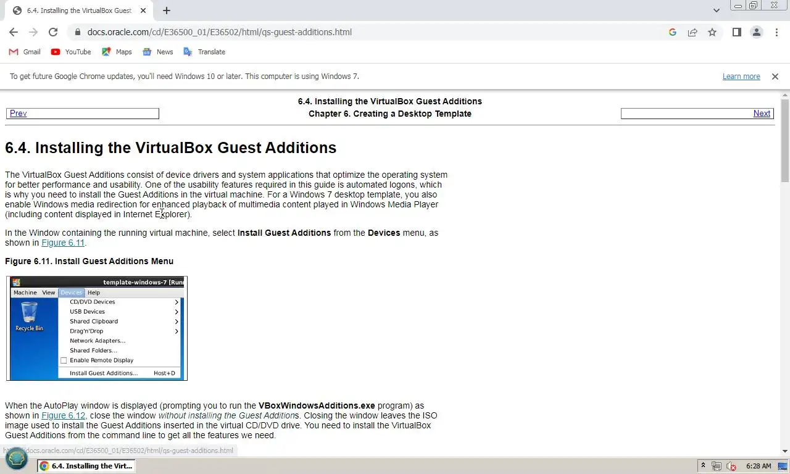790x474 pixels.
Task: Click the Figure 6.11 caption text
Action: click(x=89, y=261)
